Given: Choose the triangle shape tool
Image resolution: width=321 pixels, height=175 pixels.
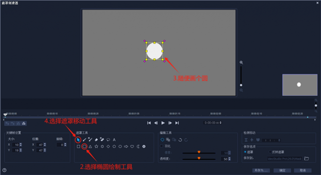Looking at the screenshot, I should point(90,146).
